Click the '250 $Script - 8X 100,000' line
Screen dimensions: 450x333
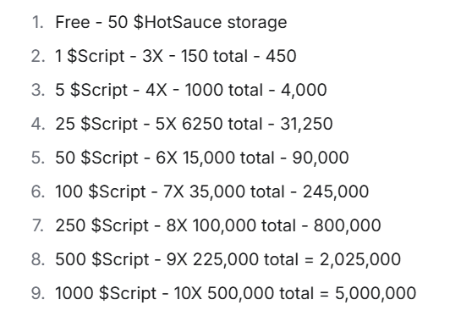[218, 225]
